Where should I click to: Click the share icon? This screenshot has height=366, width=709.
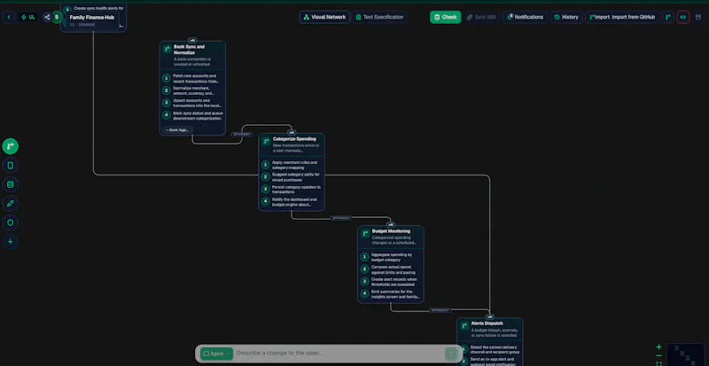click(47, 17)
